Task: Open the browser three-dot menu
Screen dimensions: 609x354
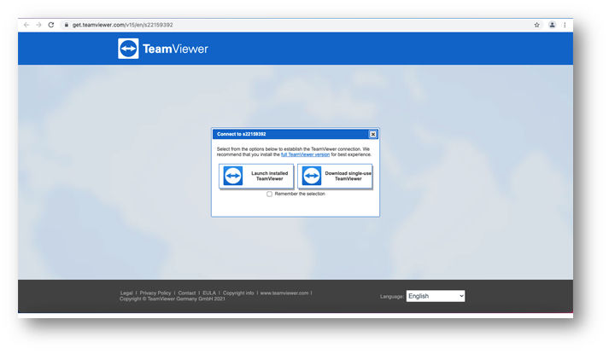Action: tap(565, 25)
